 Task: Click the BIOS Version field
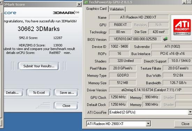pyautogui.click(x=135, y=39)
